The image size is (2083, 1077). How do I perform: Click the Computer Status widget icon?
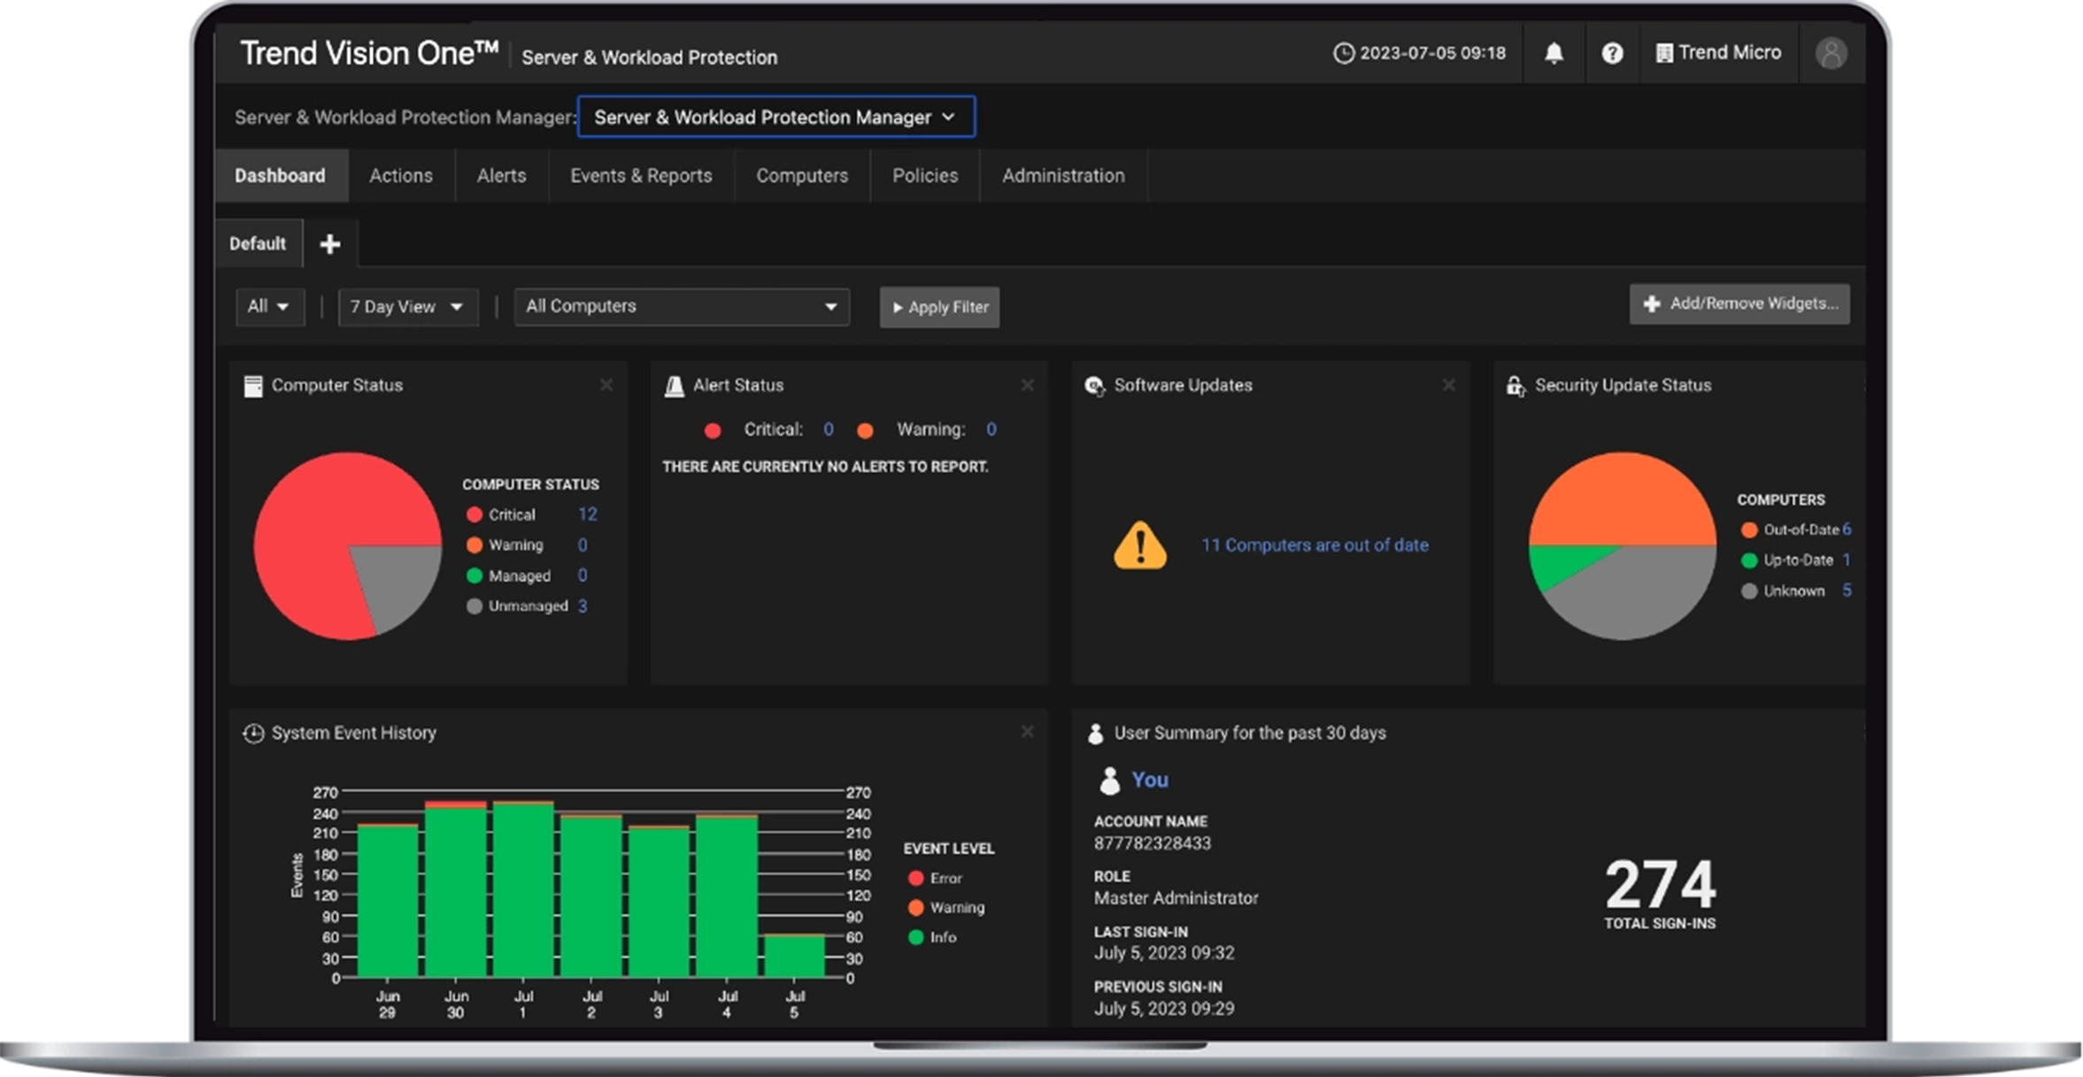(253, 386)
